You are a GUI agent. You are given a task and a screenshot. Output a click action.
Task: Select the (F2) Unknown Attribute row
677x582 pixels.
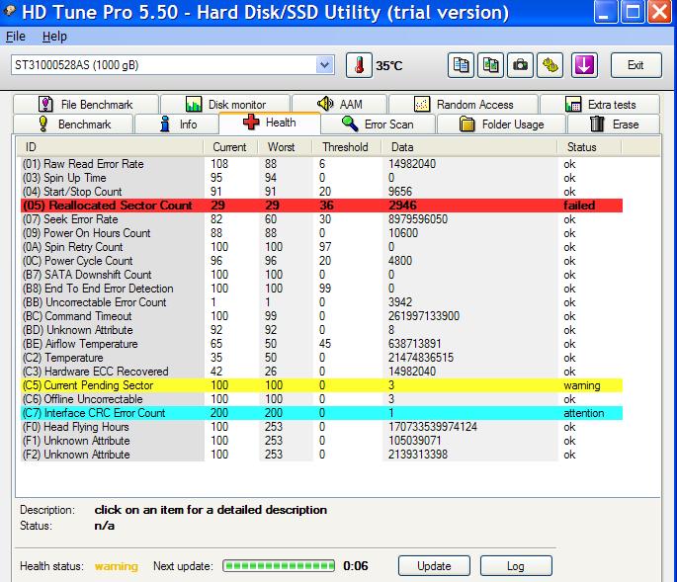click(321, 455)
